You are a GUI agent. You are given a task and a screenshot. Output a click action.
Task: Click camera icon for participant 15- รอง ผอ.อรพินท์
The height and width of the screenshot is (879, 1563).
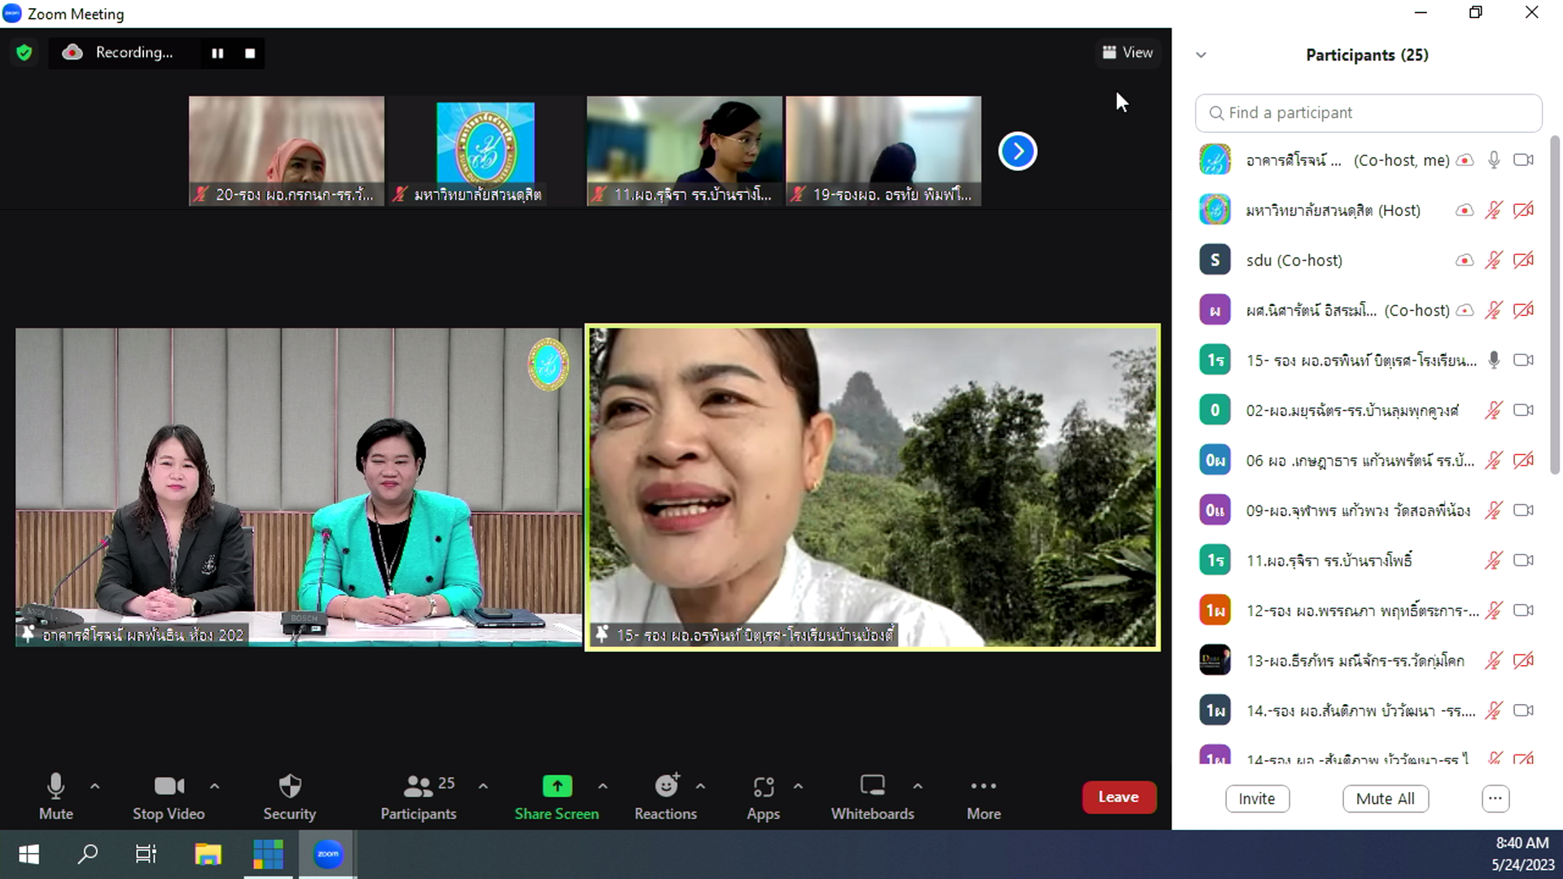(1523, 361)
